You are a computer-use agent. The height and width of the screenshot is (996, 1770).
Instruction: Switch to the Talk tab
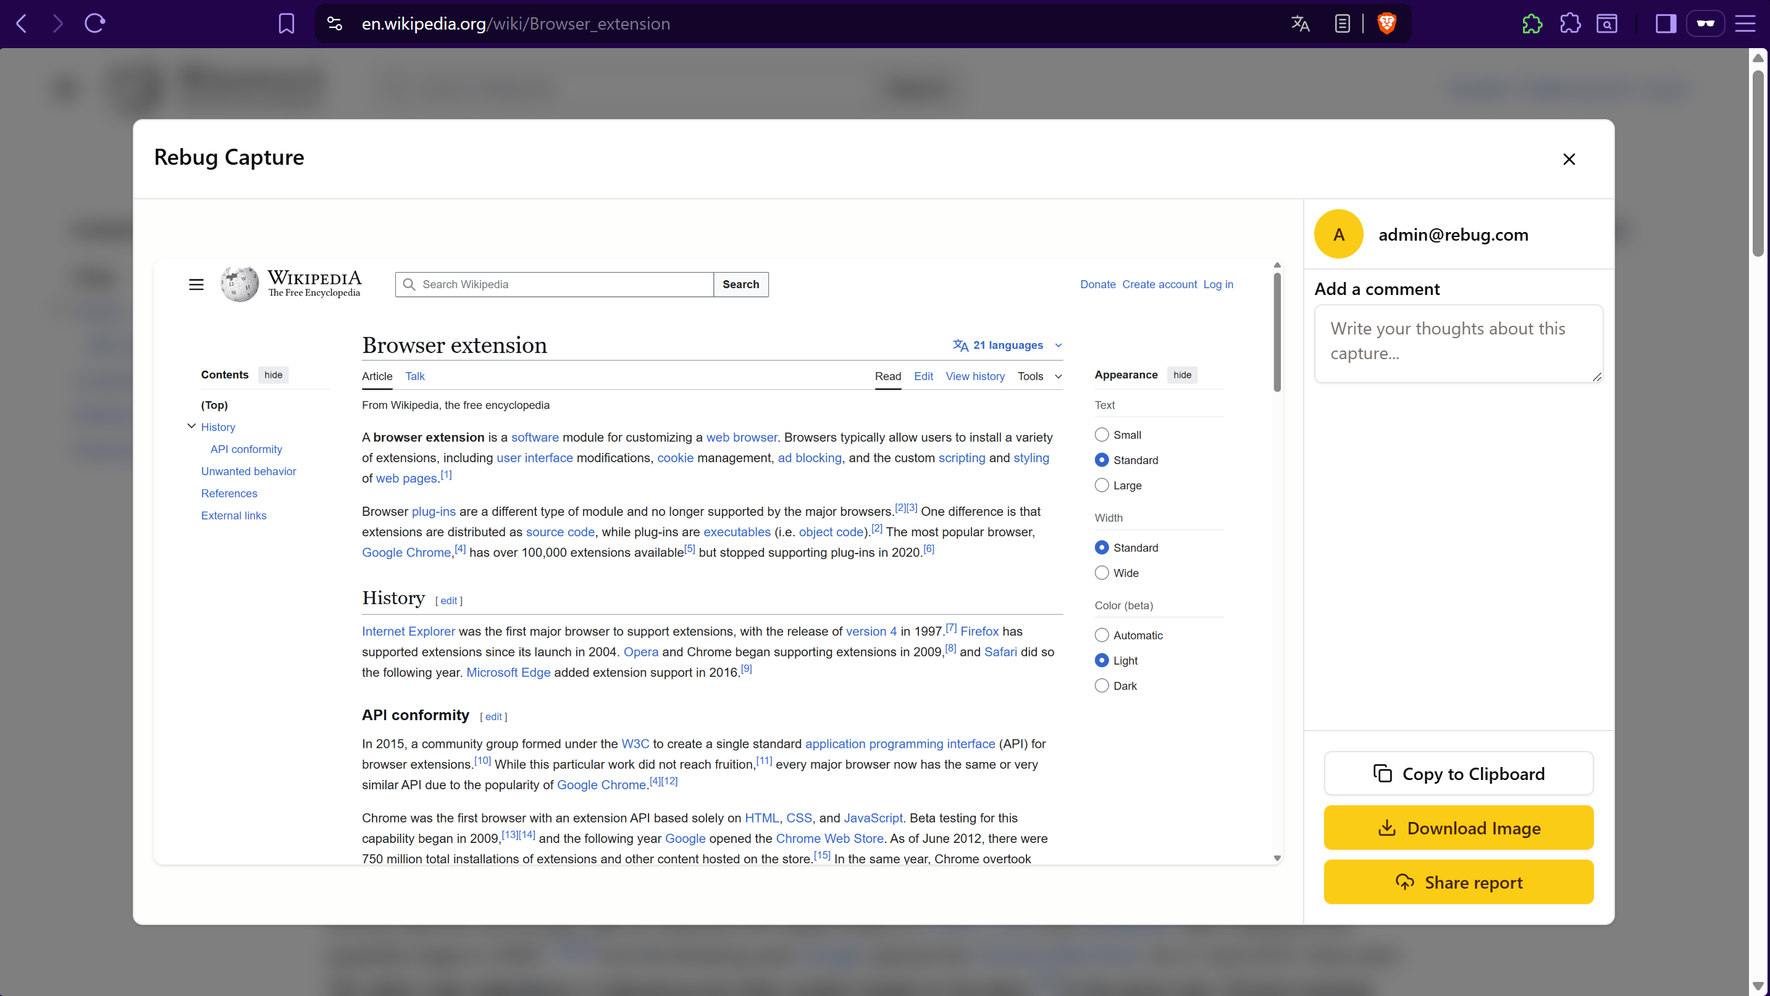[x=415, y=376]
